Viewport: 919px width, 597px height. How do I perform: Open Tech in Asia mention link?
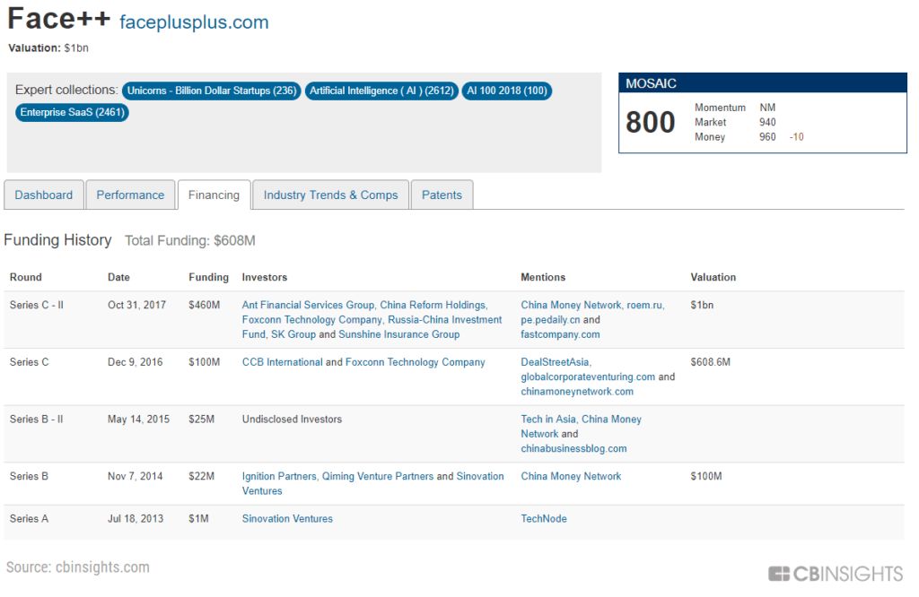tap(548, 420)
